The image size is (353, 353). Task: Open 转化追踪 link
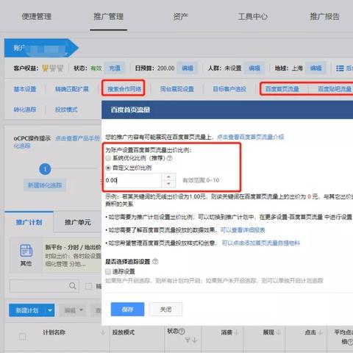[25, 110]
